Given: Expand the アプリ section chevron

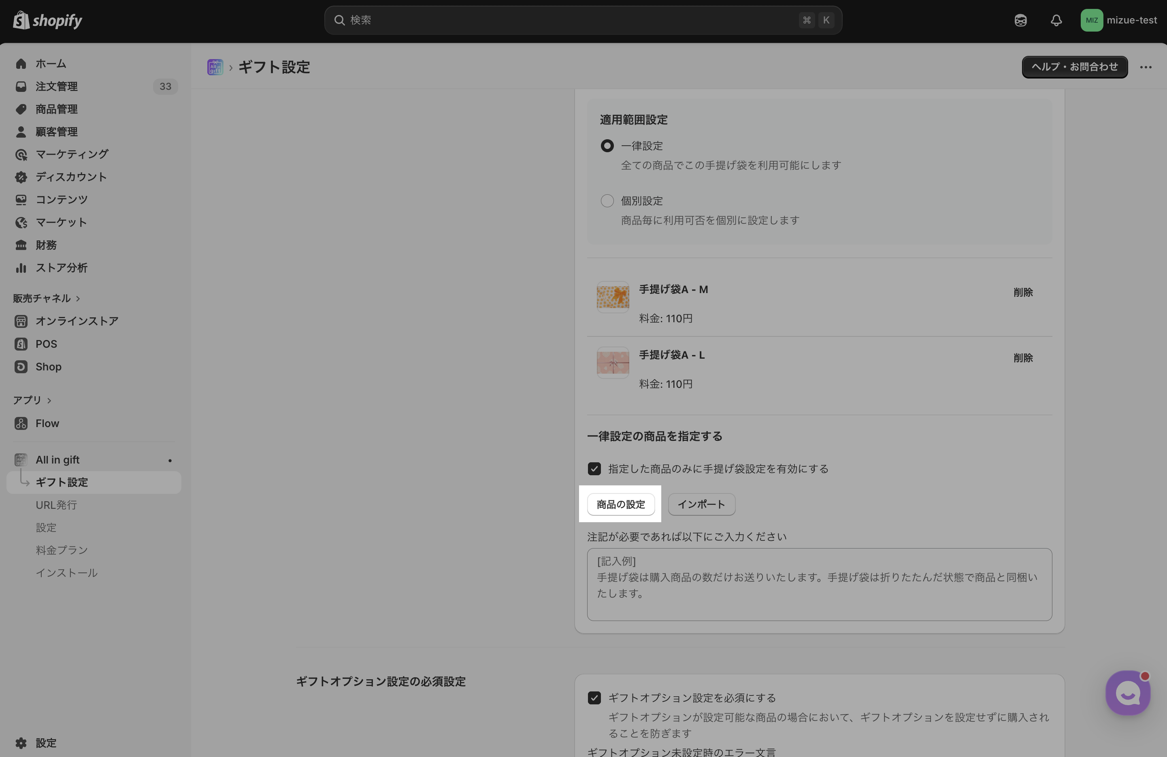Looking at the screenshot, I should pyautogui.click(x=49, y=400).
